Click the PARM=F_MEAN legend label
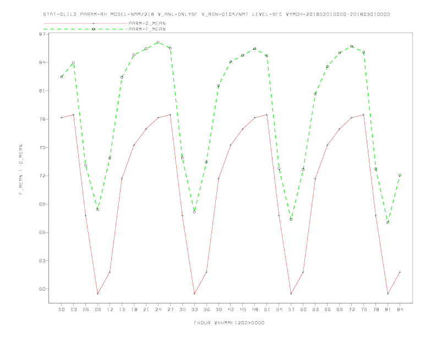Image resolution: width=436 pixels, height=337 pixels. [147, 29]
